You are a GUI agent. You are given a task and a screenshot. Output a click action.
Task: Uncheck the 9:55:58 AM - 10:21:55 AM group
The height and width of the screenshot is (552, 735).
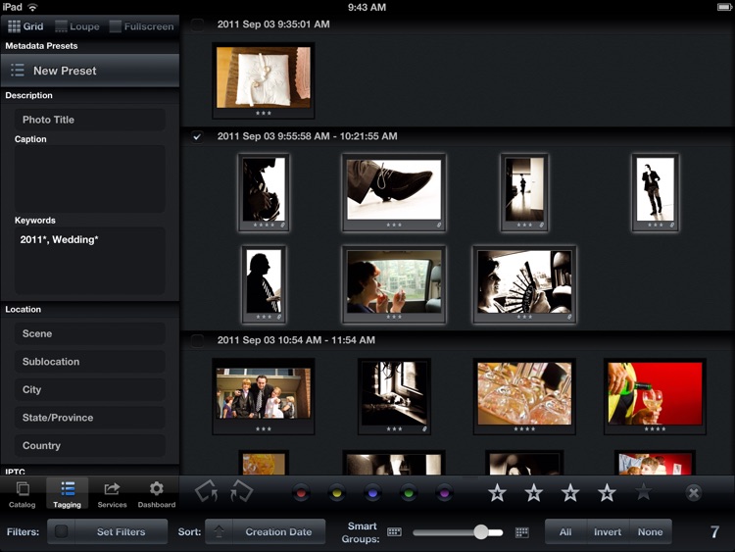tap(197, 136)
